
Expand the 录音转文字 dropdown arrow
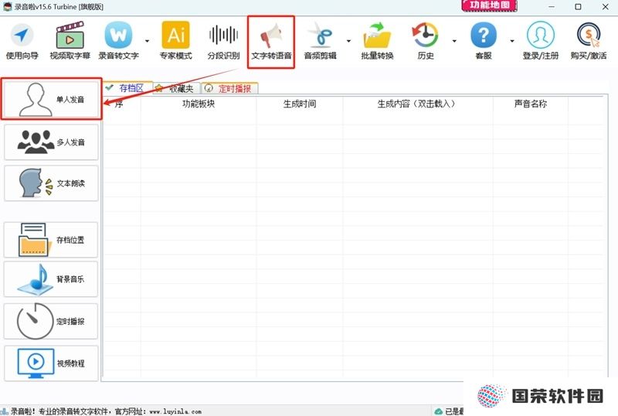pyautogui.click(x=147, y=41)
